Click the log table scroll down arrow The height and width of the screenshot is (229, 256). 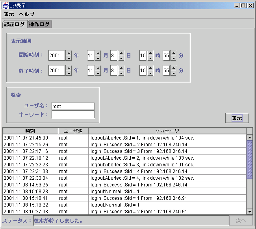coord(250,212)
